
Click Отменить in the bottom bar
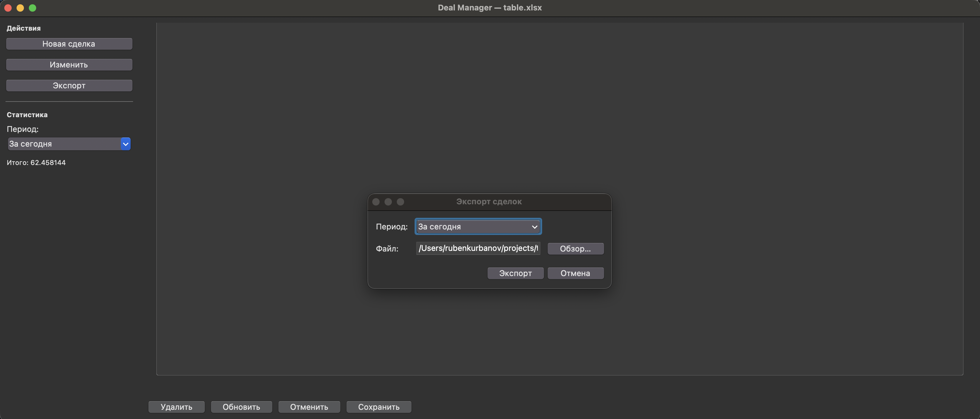(x=309, y=407)
